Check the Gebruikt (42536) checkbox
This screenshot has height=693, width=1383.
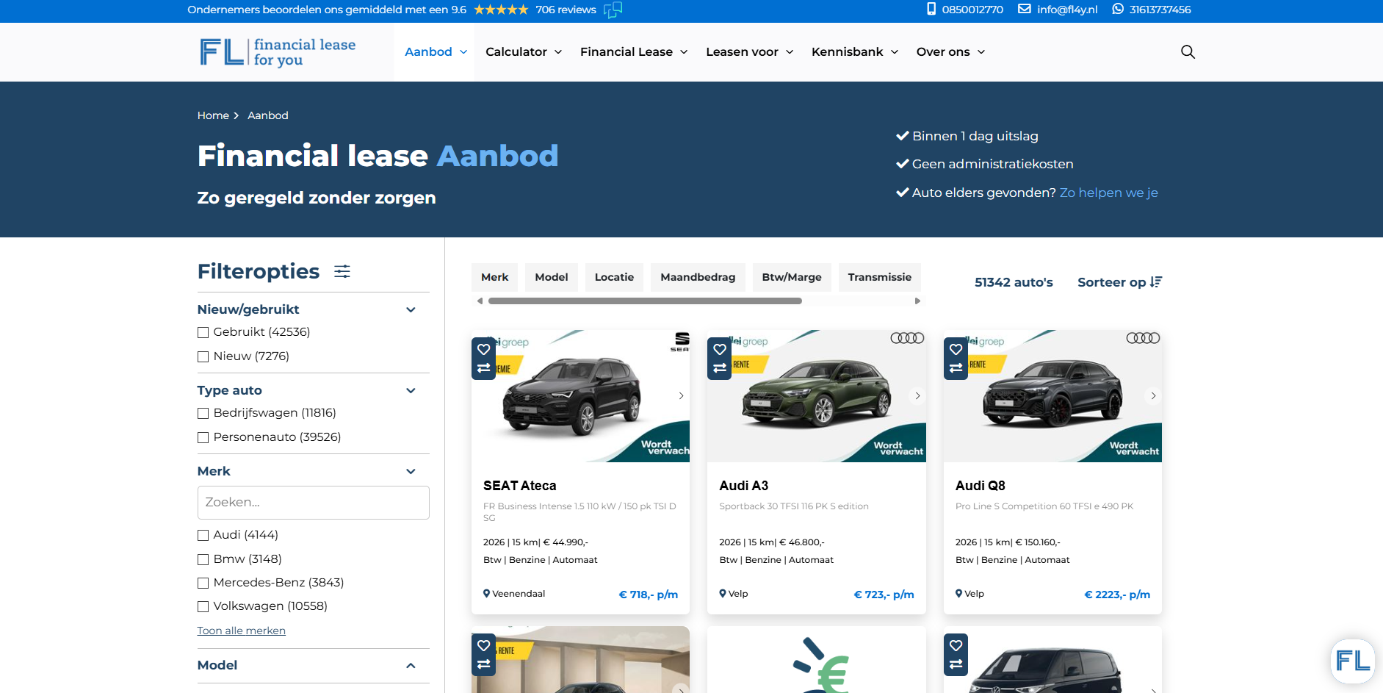(x=203, y=332)
